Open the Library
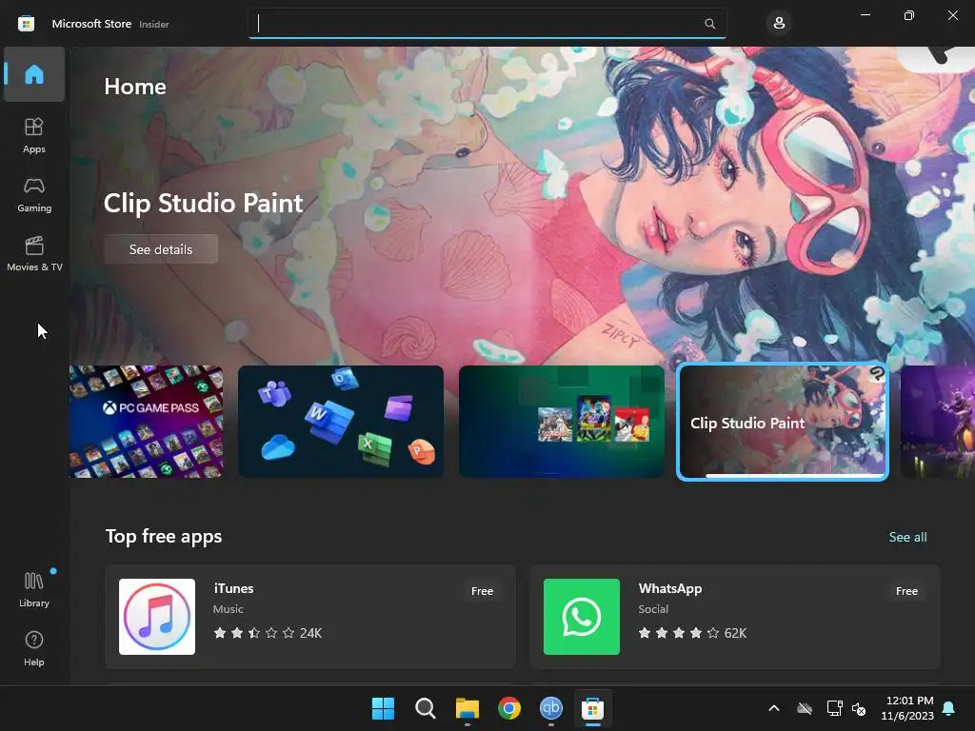 point(34,589)
